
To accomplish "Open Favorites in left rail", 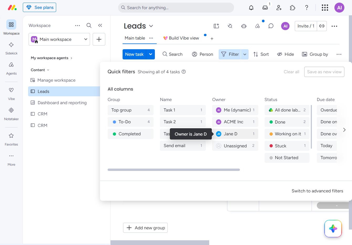I will click(11, 140).
